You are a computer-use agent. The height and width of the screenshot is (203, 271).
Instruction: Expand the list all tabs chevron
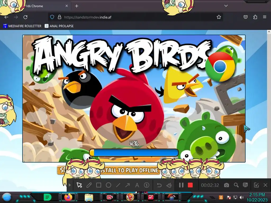pos(226,6)
